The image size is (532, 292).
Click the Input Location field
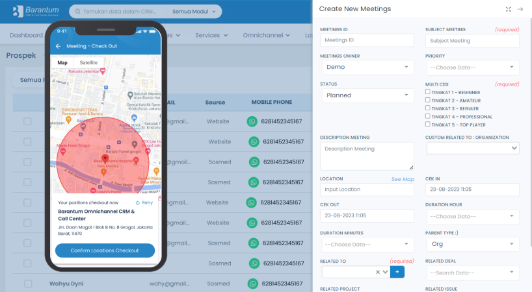[x=367, y=189]
